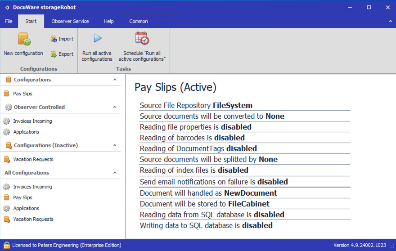Maximize the DocuWare storageRobot window
This screenshot has width=396, height=251.
pos(369,7)
